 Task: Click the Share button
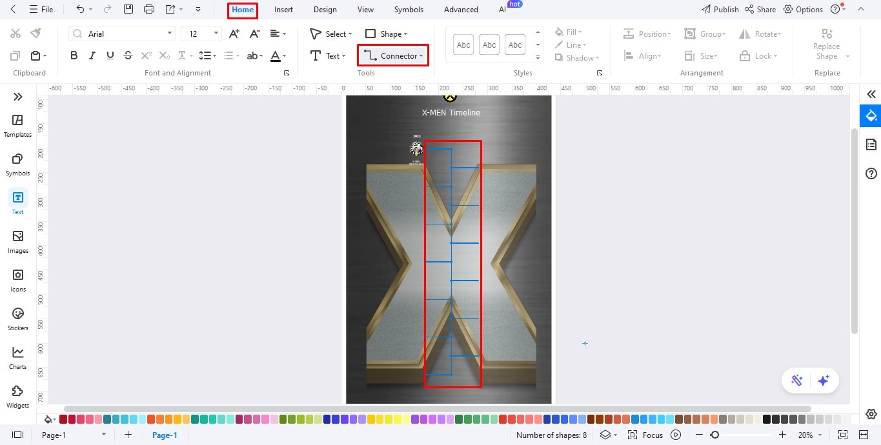(760, 10)
